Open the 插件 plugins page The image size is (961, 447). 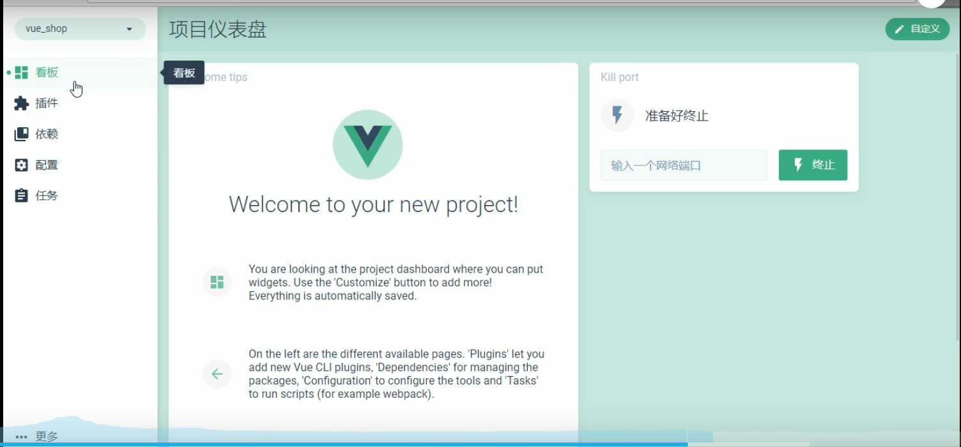tap(80, 103)
